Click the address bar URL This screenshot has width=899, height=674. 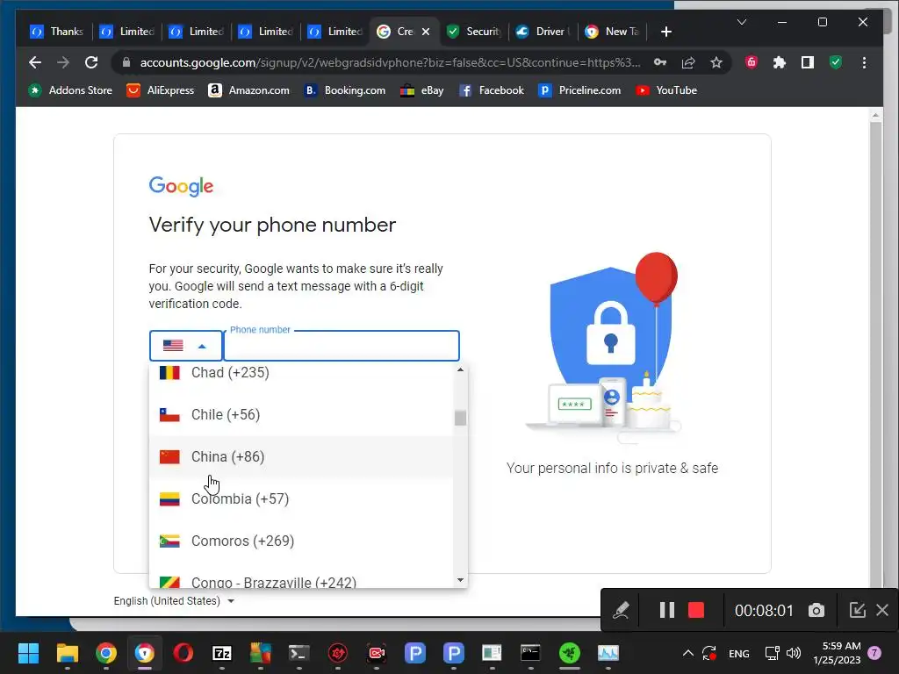coord(390,62)
